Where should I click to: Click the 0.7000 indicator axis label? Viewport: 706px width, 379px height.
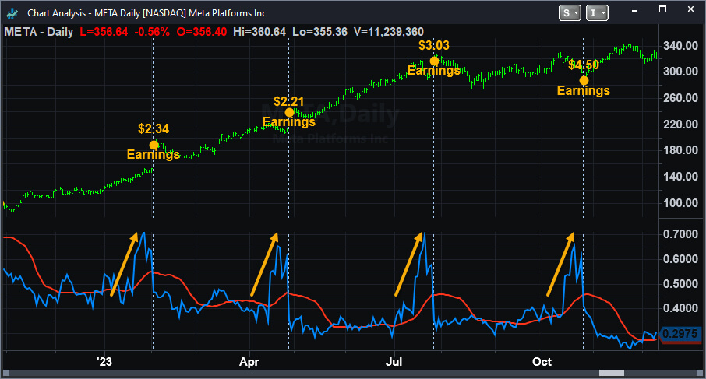[680, 234]
